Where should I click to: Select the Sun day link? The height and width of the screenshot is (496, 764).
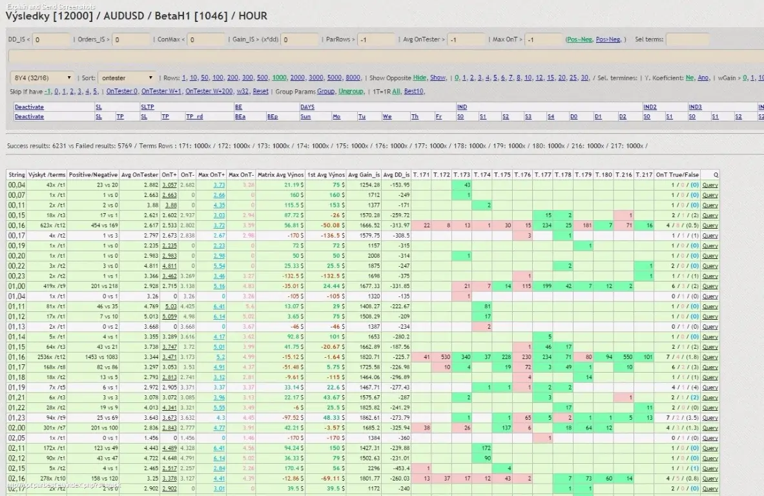pyautogui.click(x=305, y=117)
